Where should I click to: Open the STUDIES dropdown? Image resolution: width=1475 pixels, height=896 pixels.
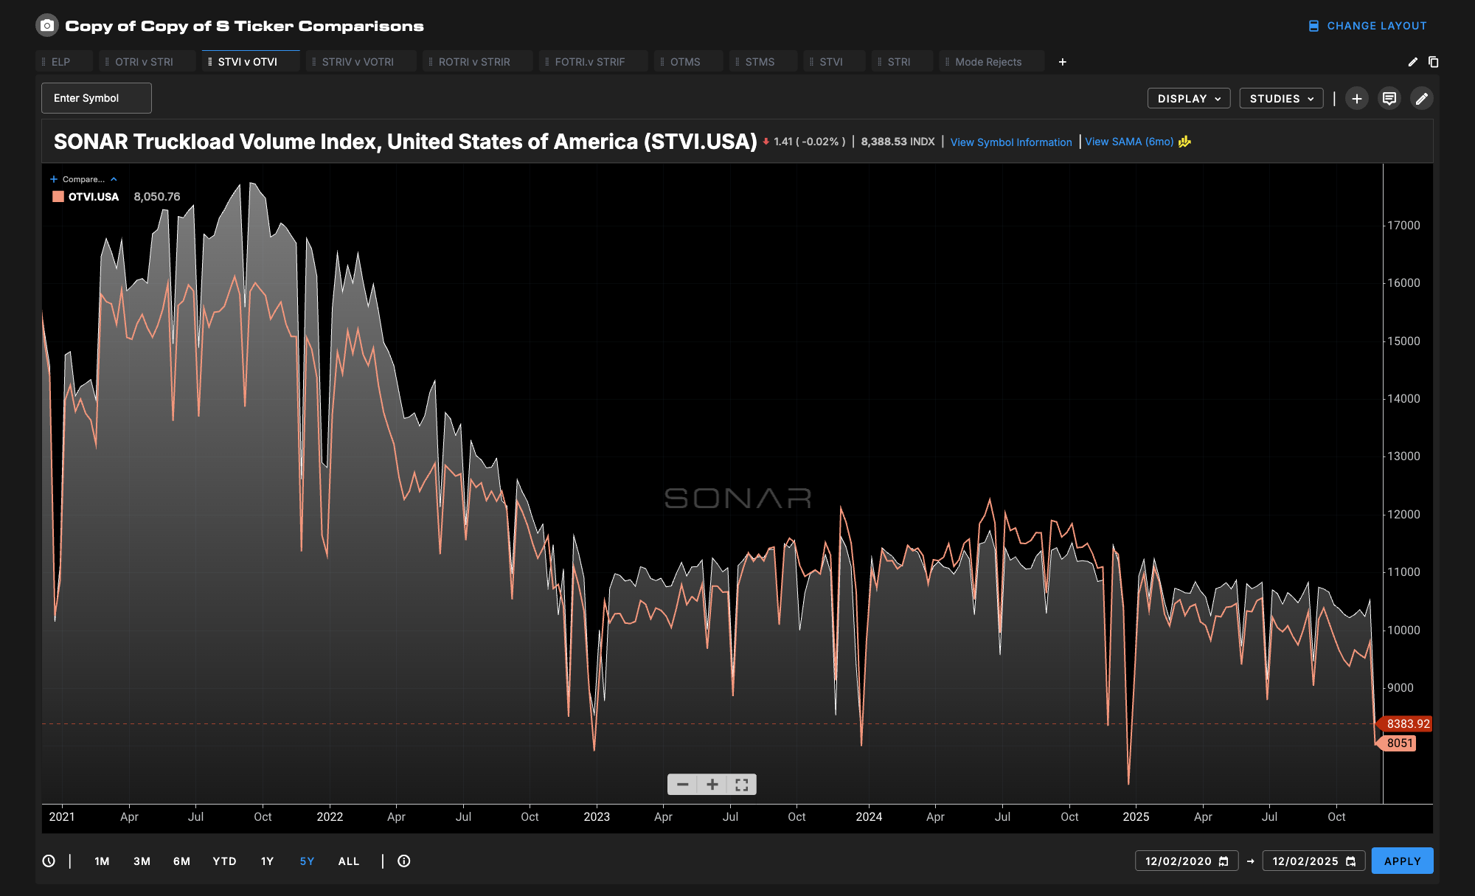1281,99
